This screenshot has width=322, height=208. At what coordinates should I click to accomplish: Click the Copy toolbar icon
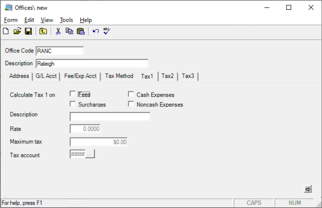69,31
